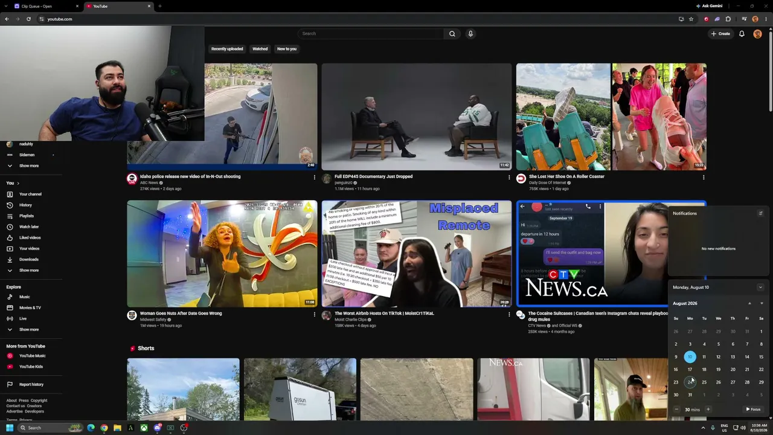The width and height of the screenshot is (773, 435).
Task: Open Liked videos in sidebar
Action: (30, 237)
